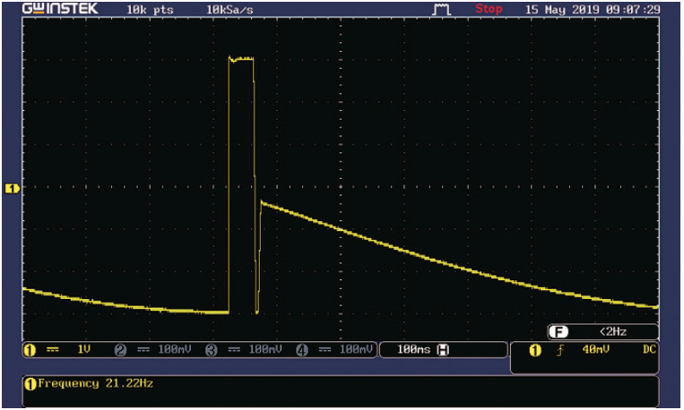684x410 pixels.
Task: Select channel 1 indicator showing 1V
Action: tap(56, 350)
